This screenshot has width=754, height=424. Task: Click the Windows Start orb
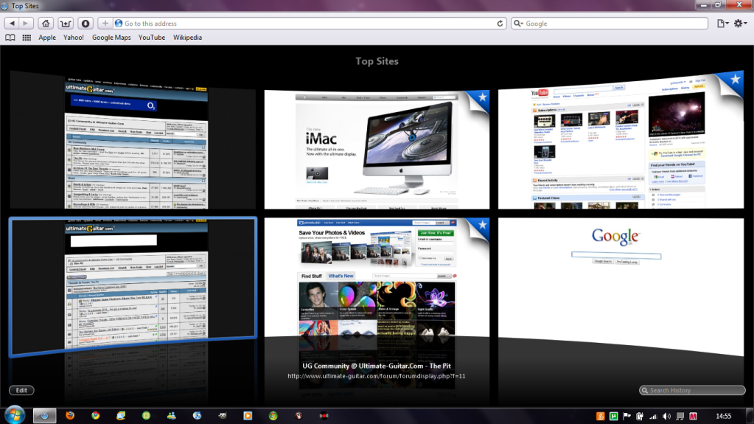[15, 415]
